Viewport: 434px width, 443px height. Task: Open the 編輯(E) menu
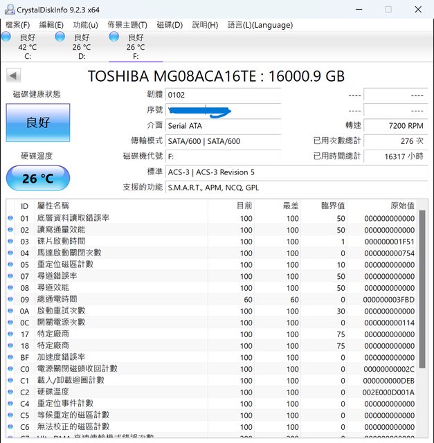(51, 25)
